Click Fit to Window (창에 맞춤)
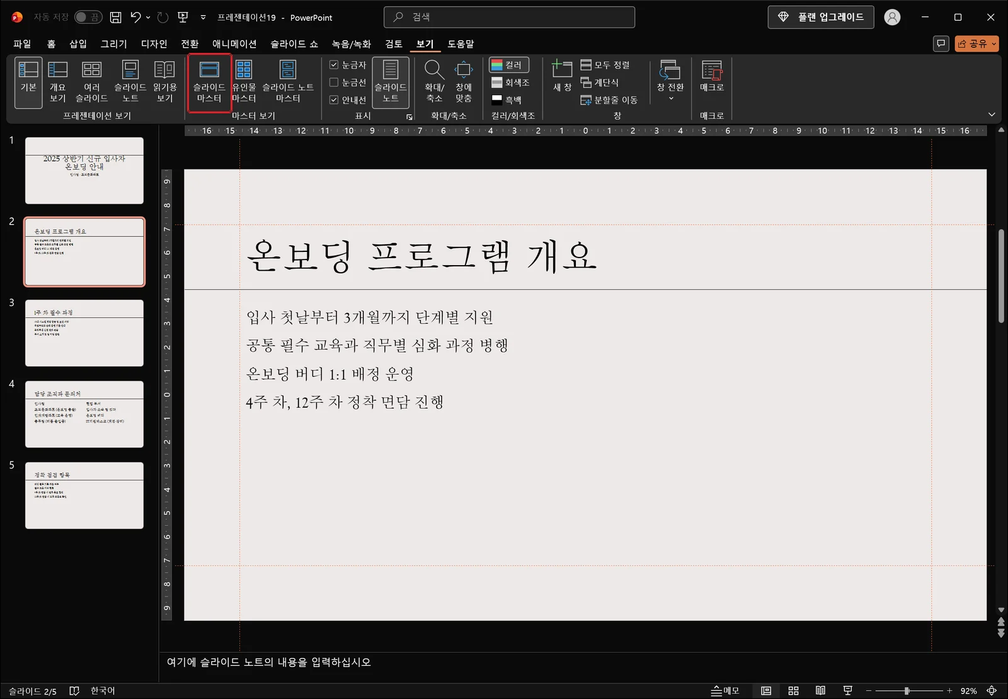 tap(464, 82)
